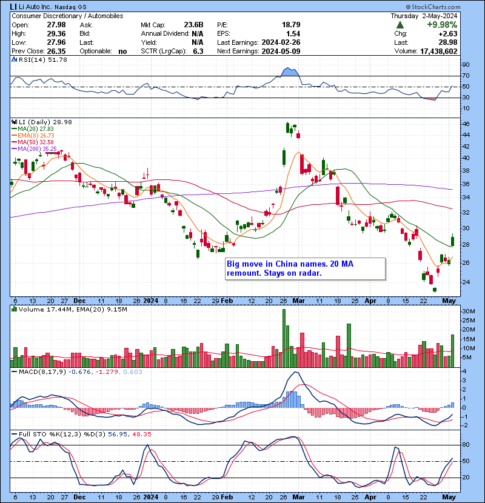Click the SCTR (LrgCap) value 6.3
This screenshot has height=503, width=485.
click(198, 52)
